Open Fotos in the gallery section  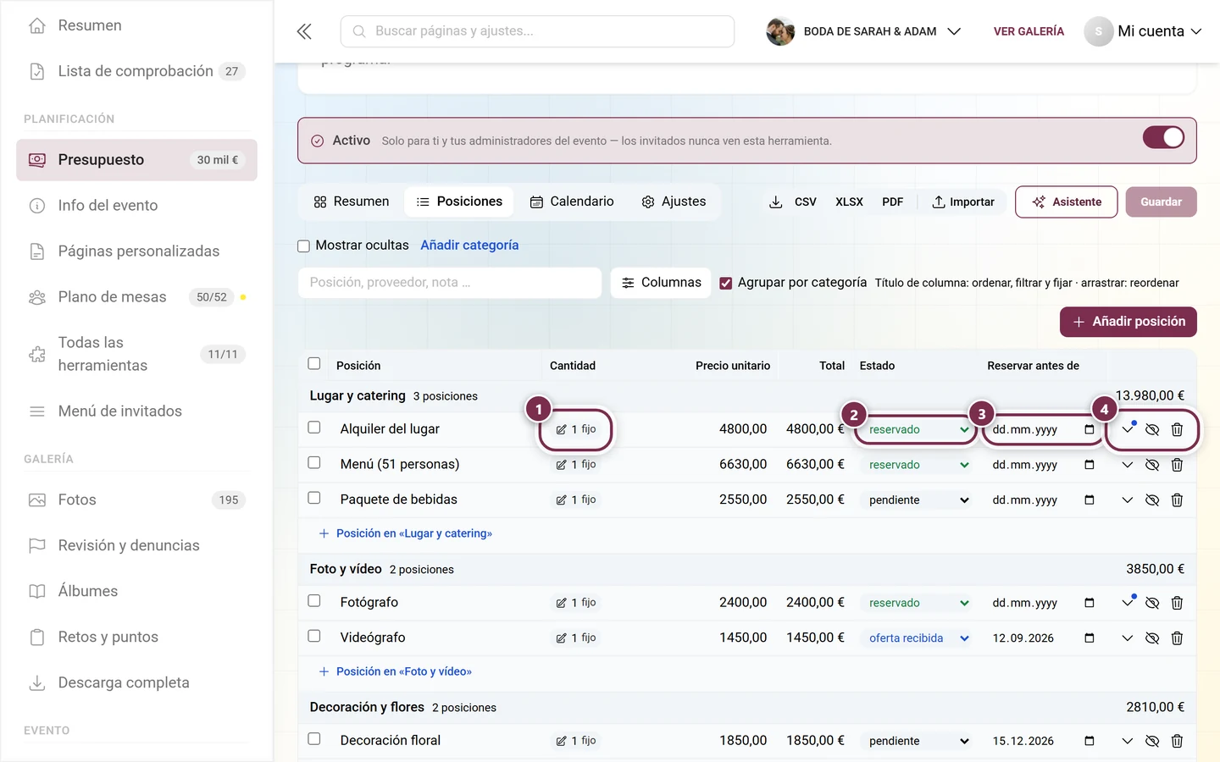[x=136, y=500]
